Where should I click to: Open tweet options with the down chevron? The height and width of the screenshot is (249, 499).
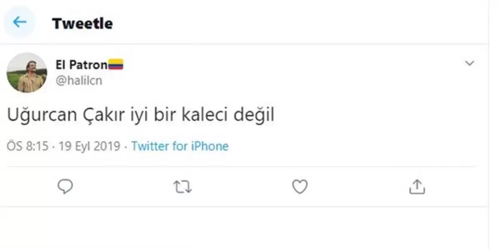click(x=469, y=63)
